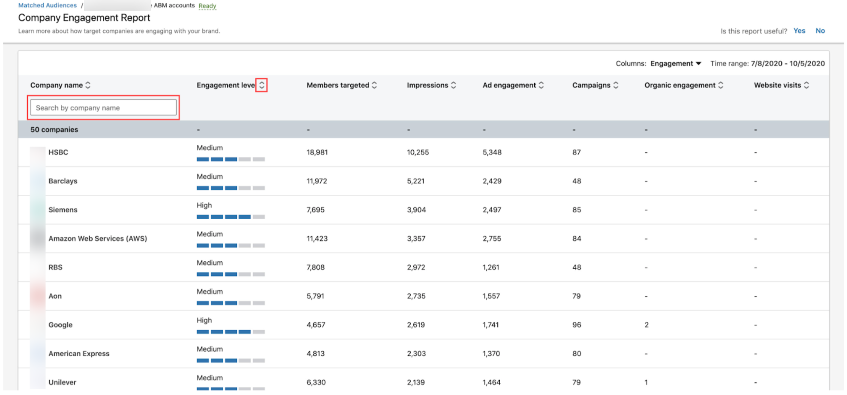The width and height of the screenshot is (847, 395).
Task: Sort the Impressions column
Action: pyautogui.click(x=454, y=85)
